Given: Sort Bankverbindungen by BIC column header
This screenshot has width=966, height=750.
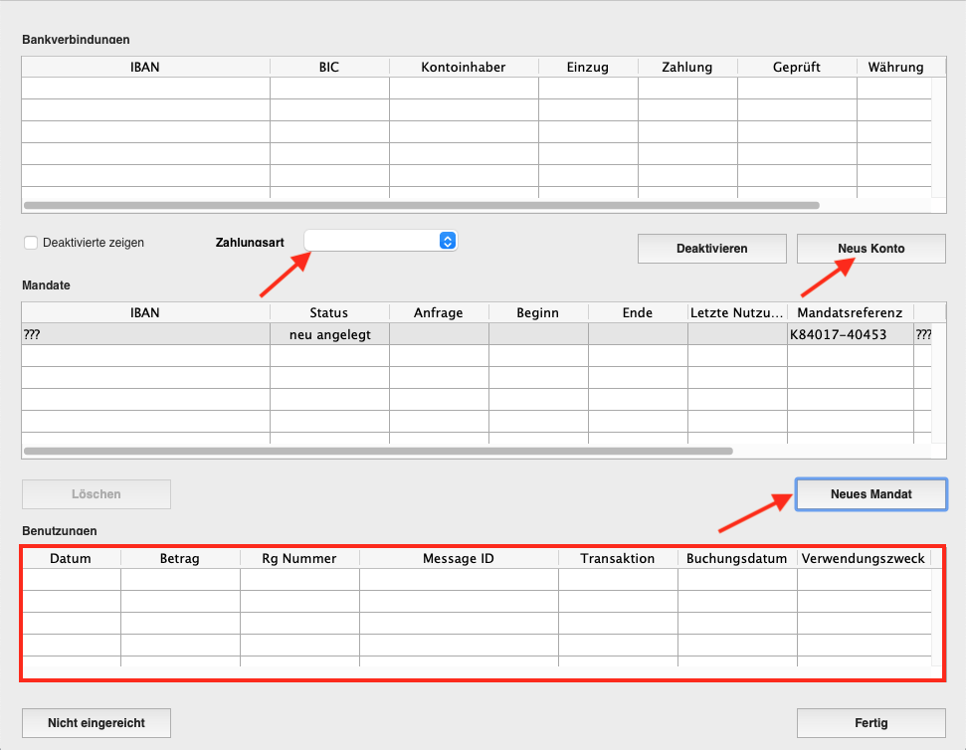Looking at the screenshot, I should 329,68.
